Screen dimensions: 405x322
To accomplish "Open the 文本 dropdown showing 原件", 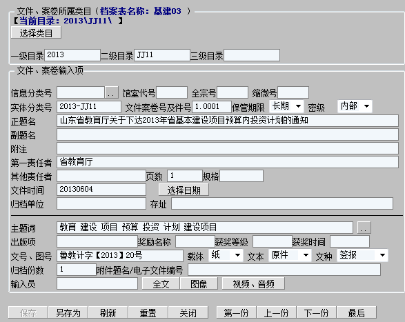I will (x=290, y=255).
